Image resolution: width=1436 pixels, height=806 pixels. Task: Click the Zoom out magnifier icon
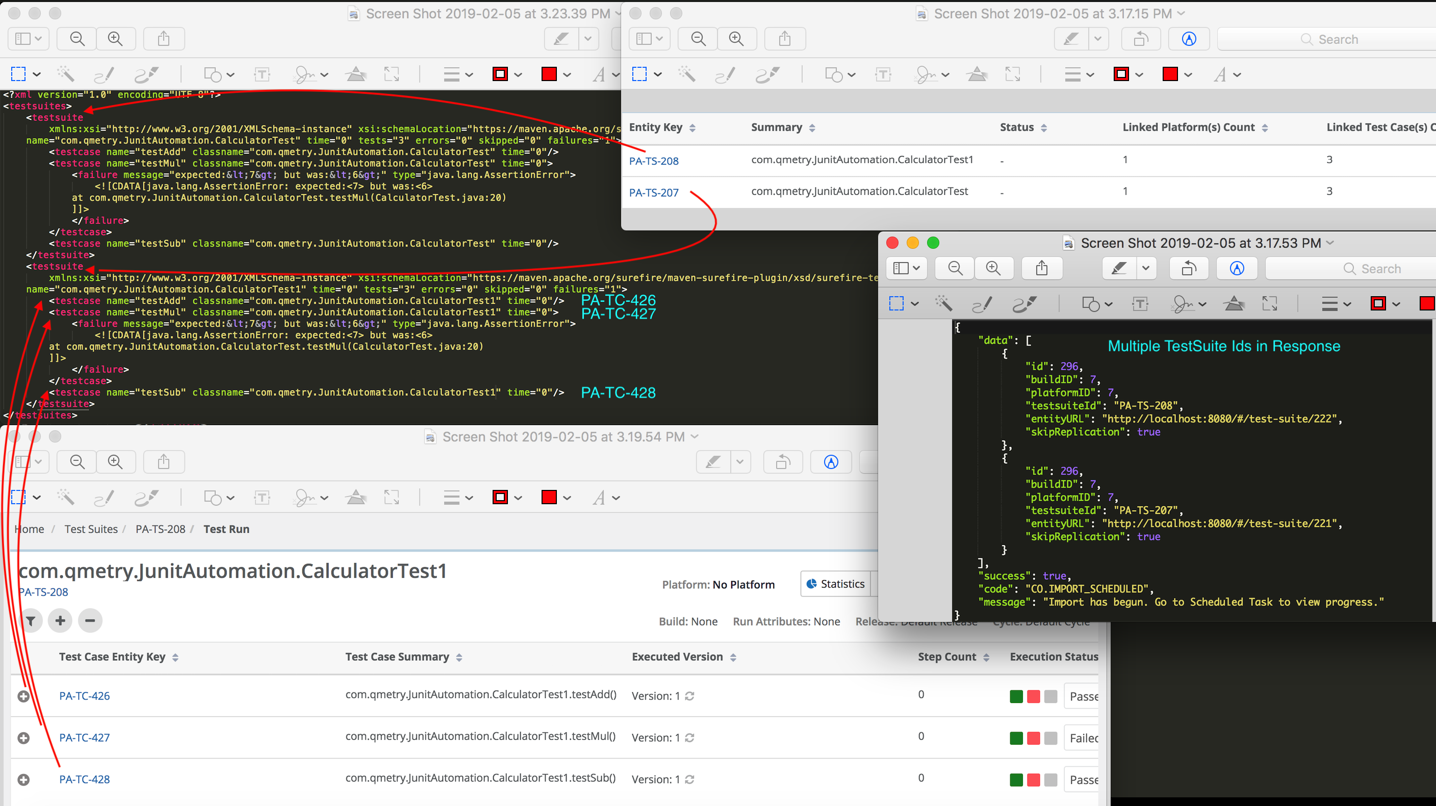click(x=76, y=38)
